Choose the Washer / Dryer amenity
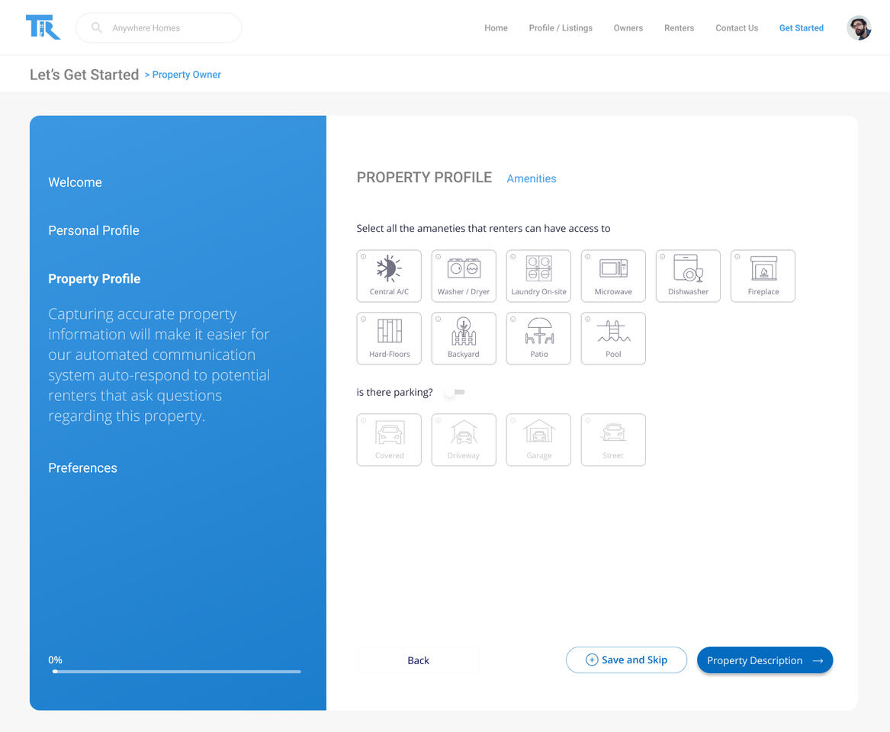890x732 pixels. point(464,275)
